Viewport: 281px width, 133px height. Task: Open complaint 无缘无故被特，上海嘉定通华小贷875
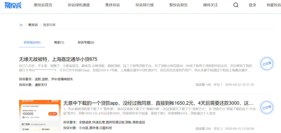pos(58,59)
